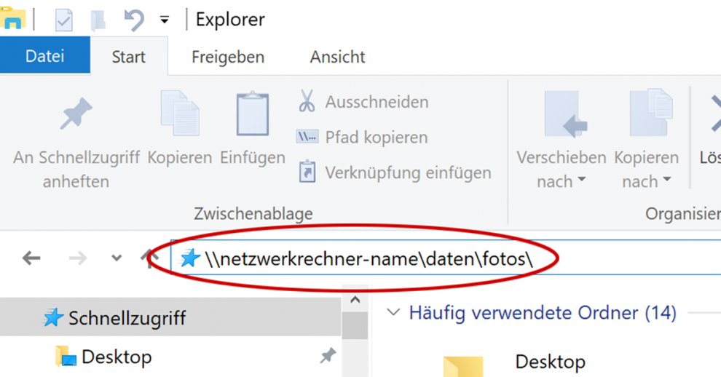Screen dimensions: 721x377
Task: Switch to the Ansicht ribbon tab
Action: click(337, 57)
